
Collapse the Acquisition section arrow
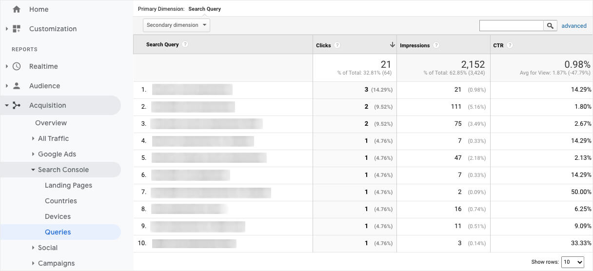pyautogui.click(x=7, y=105)
